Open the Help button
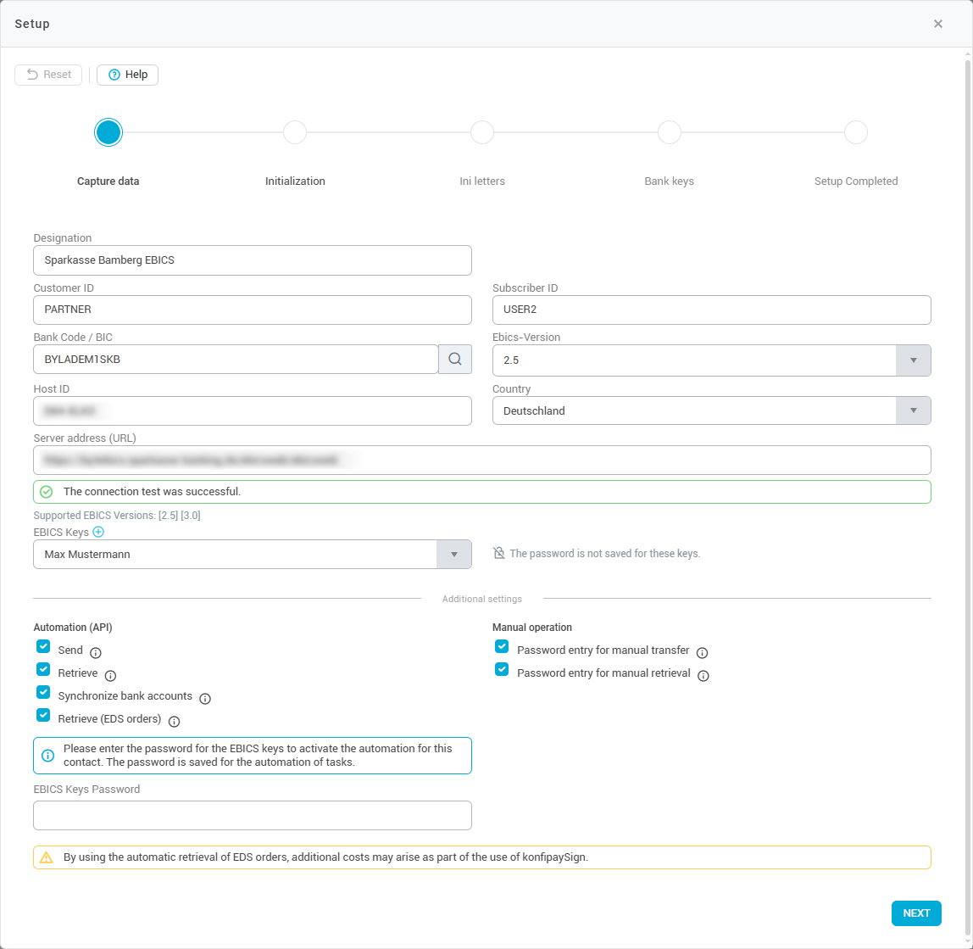973x949 pixels. [127, 75]
